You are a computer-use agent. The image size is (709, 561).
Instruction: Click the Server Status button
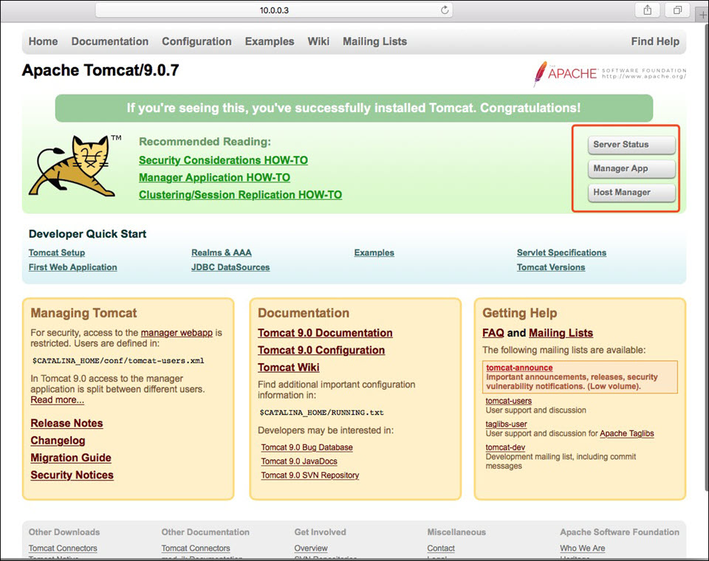coord(631,145)
